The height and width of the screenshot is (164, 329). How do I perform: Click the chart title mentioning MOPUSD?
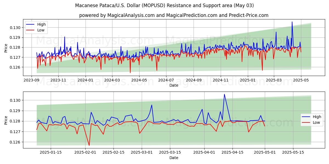164,5
